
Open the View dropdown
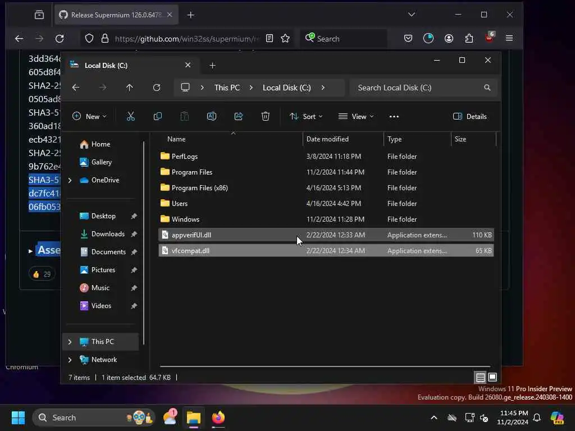pyautogui.click(x=355, y=117)
